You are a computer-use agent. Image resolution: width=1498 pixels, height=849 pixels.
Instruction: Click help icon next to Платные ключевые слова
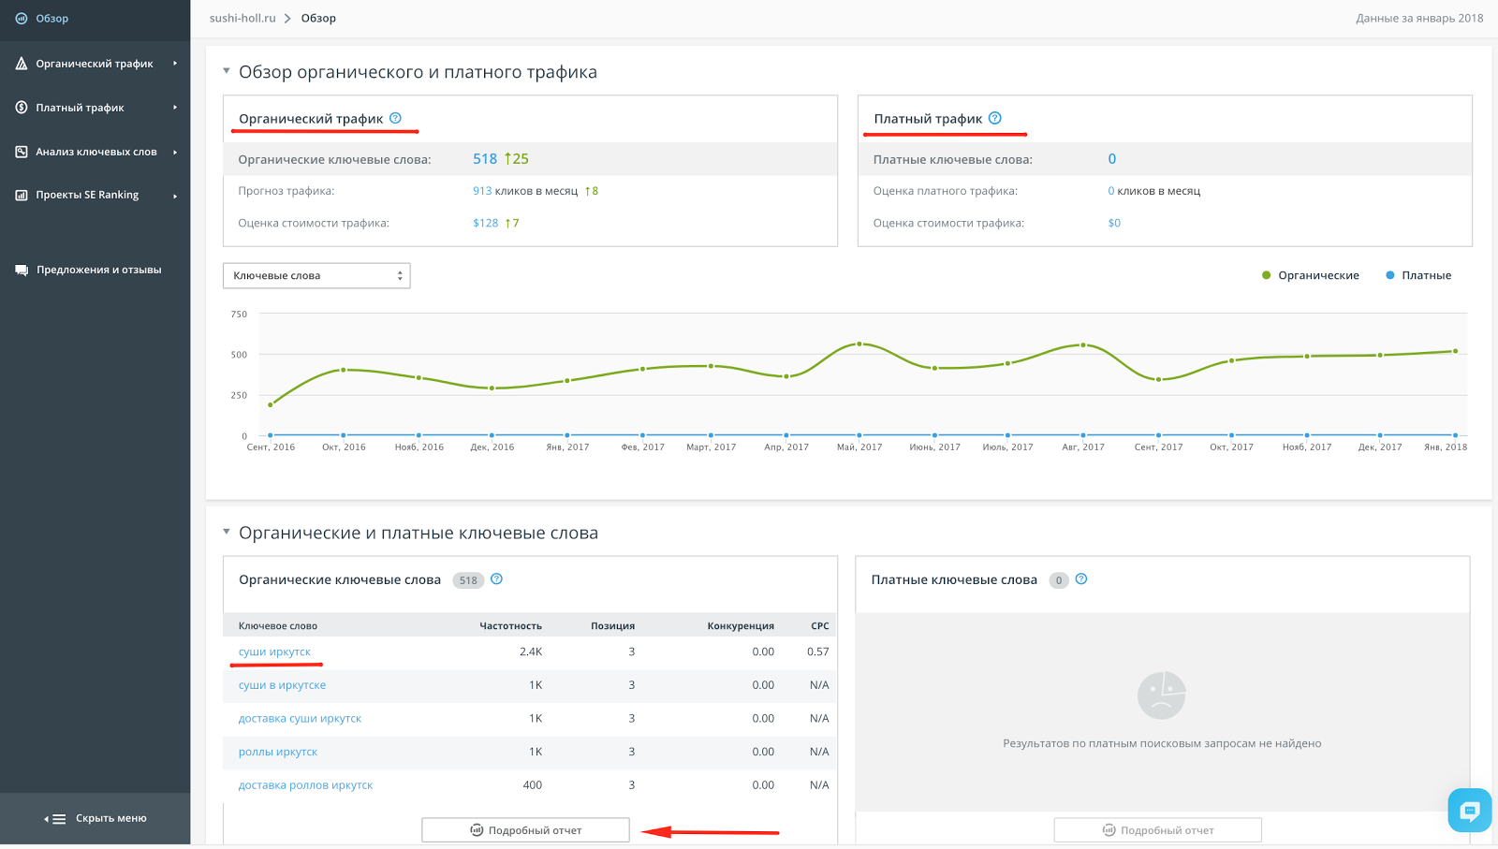(x=1081, y=579)
